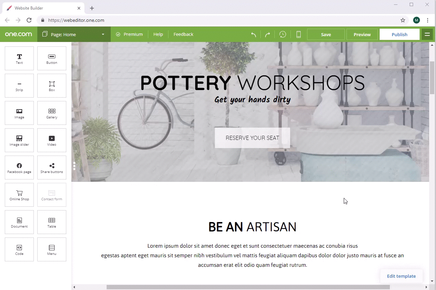Click the Edit template button
The width and height of the screenshot is (436, 290).
click(x=401, y=276)
